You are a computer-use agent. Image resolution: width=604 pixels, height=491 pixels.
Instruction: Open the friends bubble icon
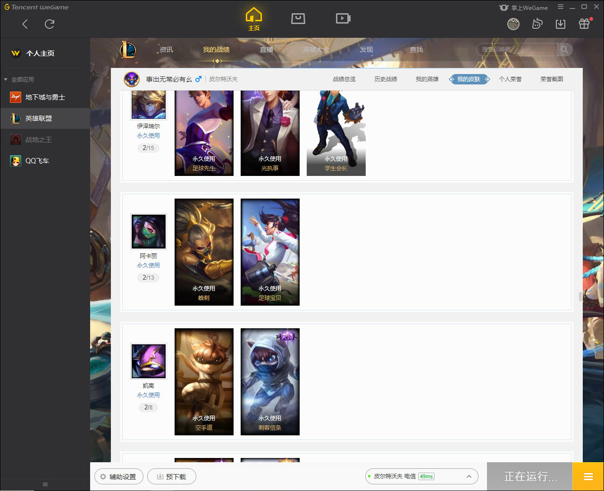pyautogui.click(x=537, y=24)
